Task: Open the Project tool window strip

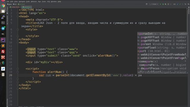Action: coord(7,10)
